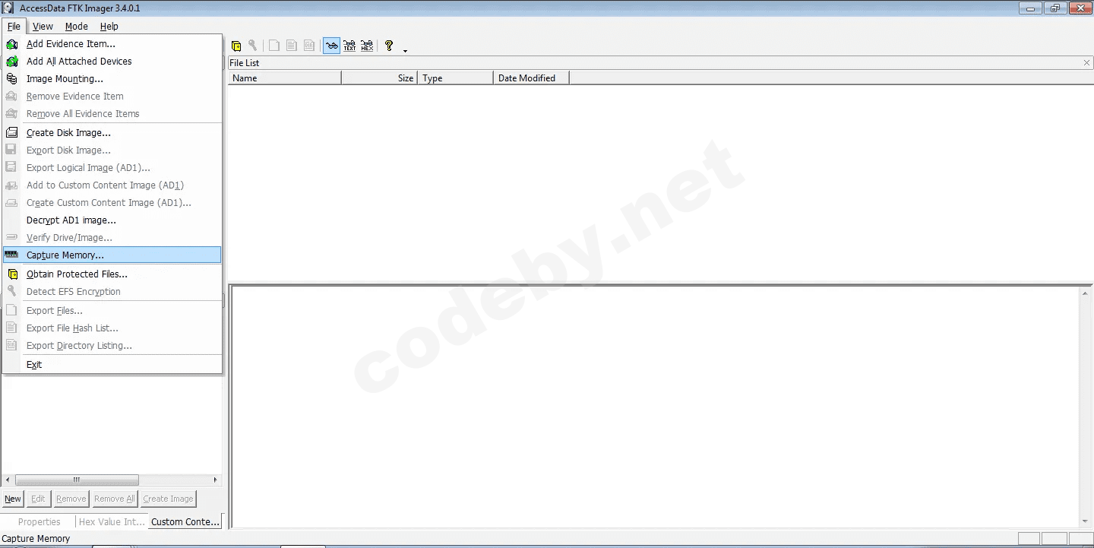The image size is (1094, 548).
Task: Click the right arrow of the horizontal scrollbar
Action: [x=216, y=480]
